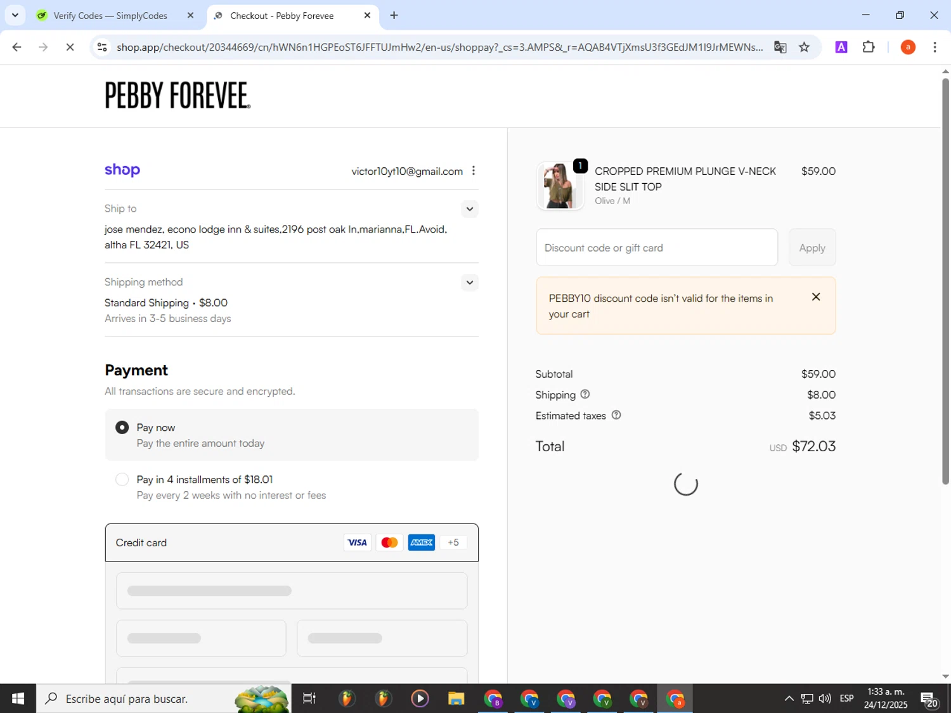Close the Verify Codes tab
951x713 pixels.
point(190,15)
